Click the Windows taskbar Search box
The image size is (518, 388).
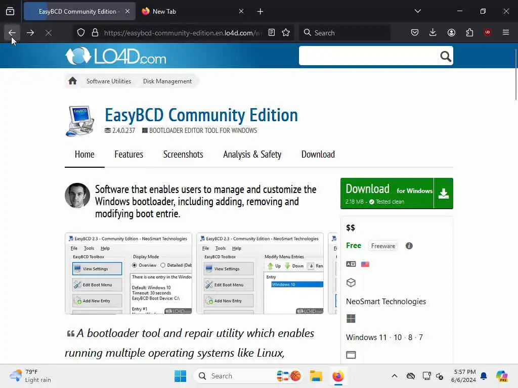click(248, 376)
